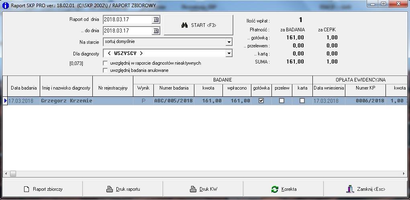410x200 pixels.
Task: Expand the 'Dla diagnosty' dropdown
Action: pyautogui.click(x=229, y=53)
